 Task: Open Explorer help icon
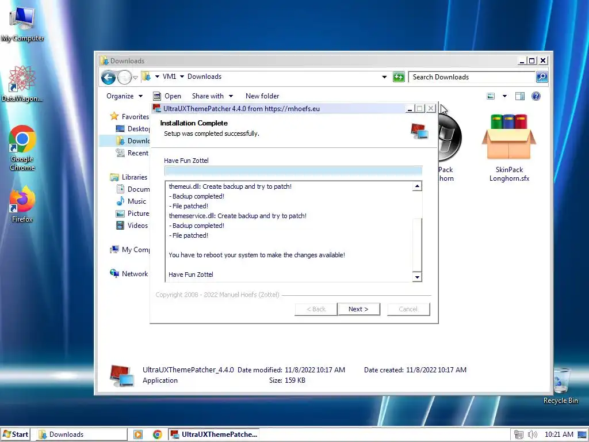point(536,96)
